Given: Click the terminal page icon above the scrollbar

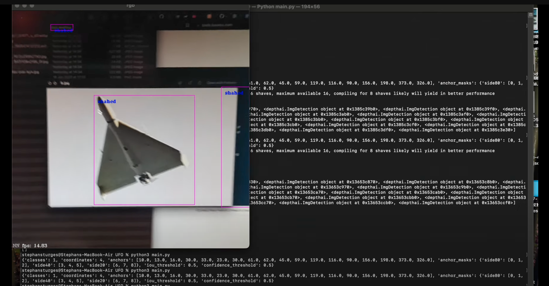Looking at the screenshot, I should click(531, 15).
